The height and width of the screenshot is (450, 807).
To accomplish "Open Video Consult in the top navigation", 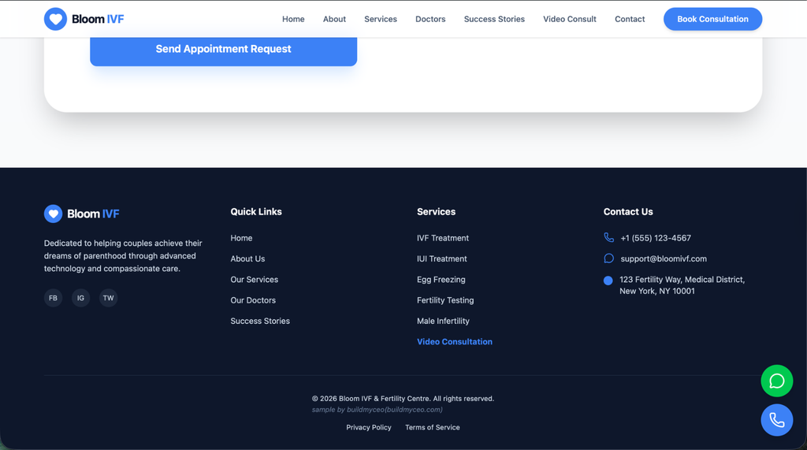I will (x=570, y=19).
